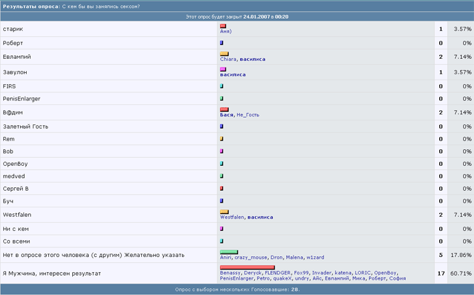Open василиса link in the Завулон row
The image size is (474, 295).
(x=233, y=74)
